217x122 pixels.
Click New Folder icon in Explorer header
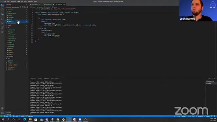23,7
